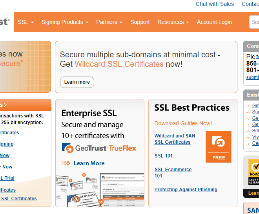Screen dimensions: 259x214
Task: Click the Learn more button for Wildcard SSL
Action: coord(77,82)
